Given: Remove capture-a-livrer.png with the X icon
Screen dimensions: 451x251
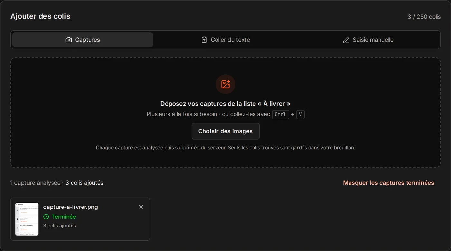Looking at the screenshot, I should pyautogui.click(x=141, y=207).
